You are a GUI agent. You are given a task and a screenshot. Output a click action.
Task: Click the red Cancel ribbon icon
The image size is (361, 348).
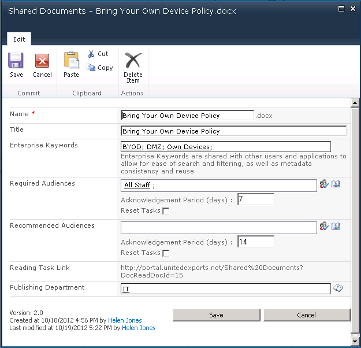coord(42,61)
